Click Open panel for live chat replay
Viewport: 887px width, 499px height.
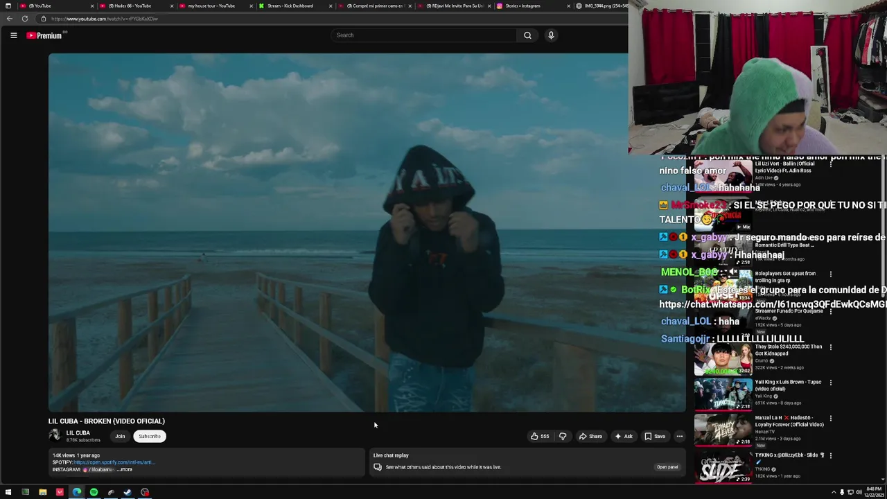click(667, 467)
